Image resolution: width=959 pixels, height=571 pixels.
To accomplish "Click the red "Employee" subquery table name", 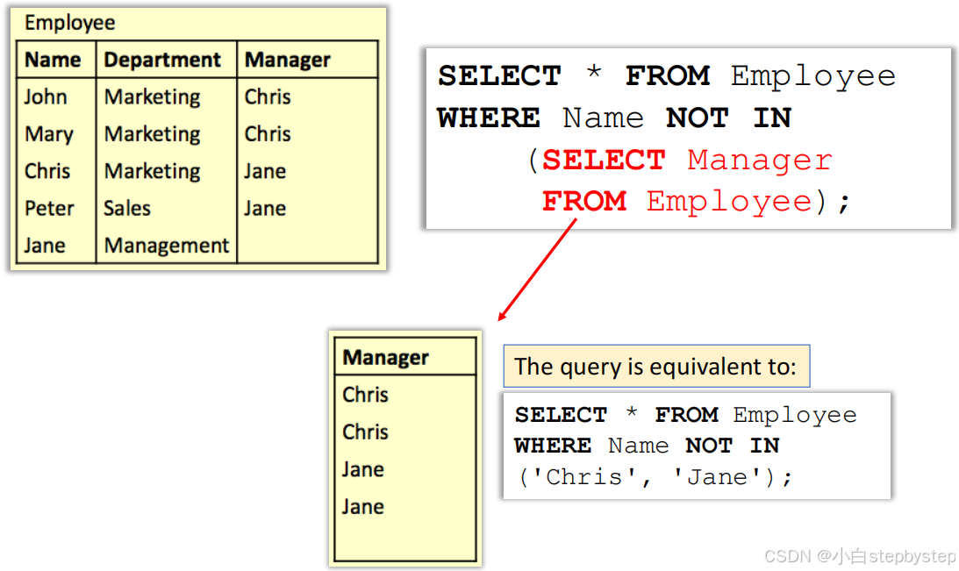I will (729, 203).
